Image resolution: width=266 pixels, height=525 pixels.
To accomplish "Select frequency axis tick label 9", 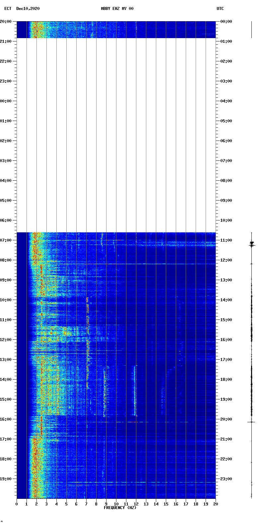I will (106, 504).
